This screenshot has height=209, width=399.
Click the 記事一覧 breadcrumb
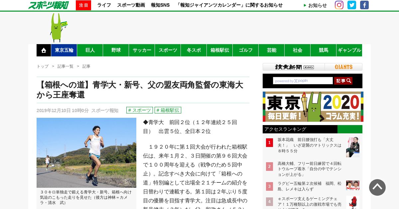click(x=66, y=66)
